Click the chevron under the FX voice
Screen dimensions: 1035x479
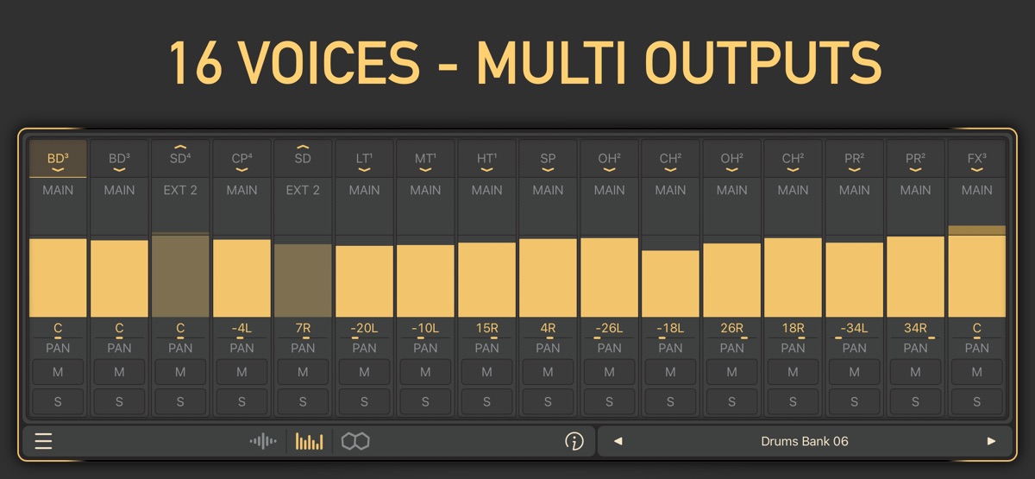coord(976,170)
